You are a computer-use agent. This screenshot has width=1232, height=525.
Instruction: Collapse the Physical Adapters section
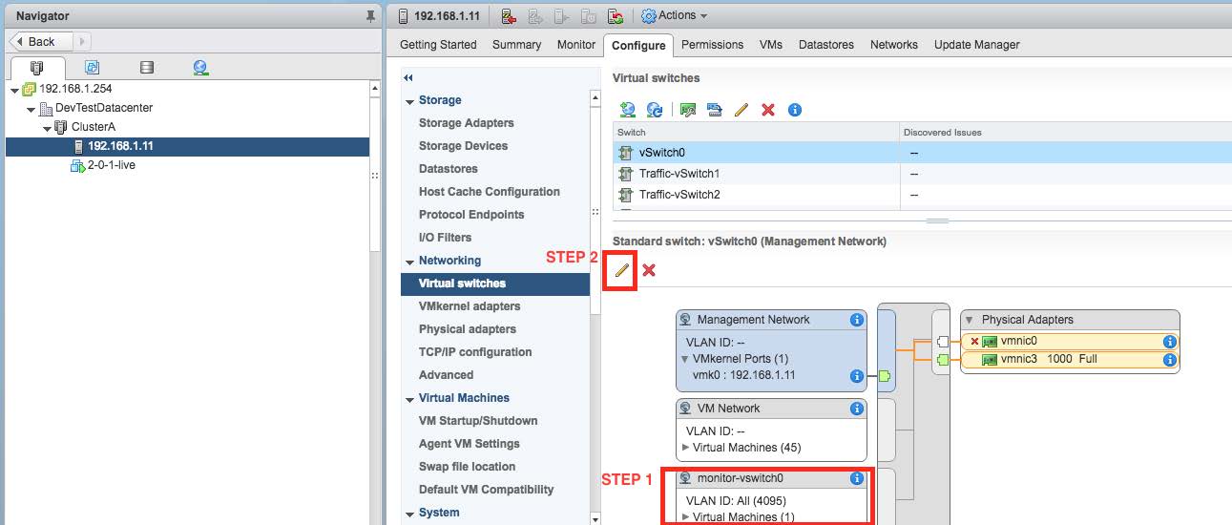971,321
